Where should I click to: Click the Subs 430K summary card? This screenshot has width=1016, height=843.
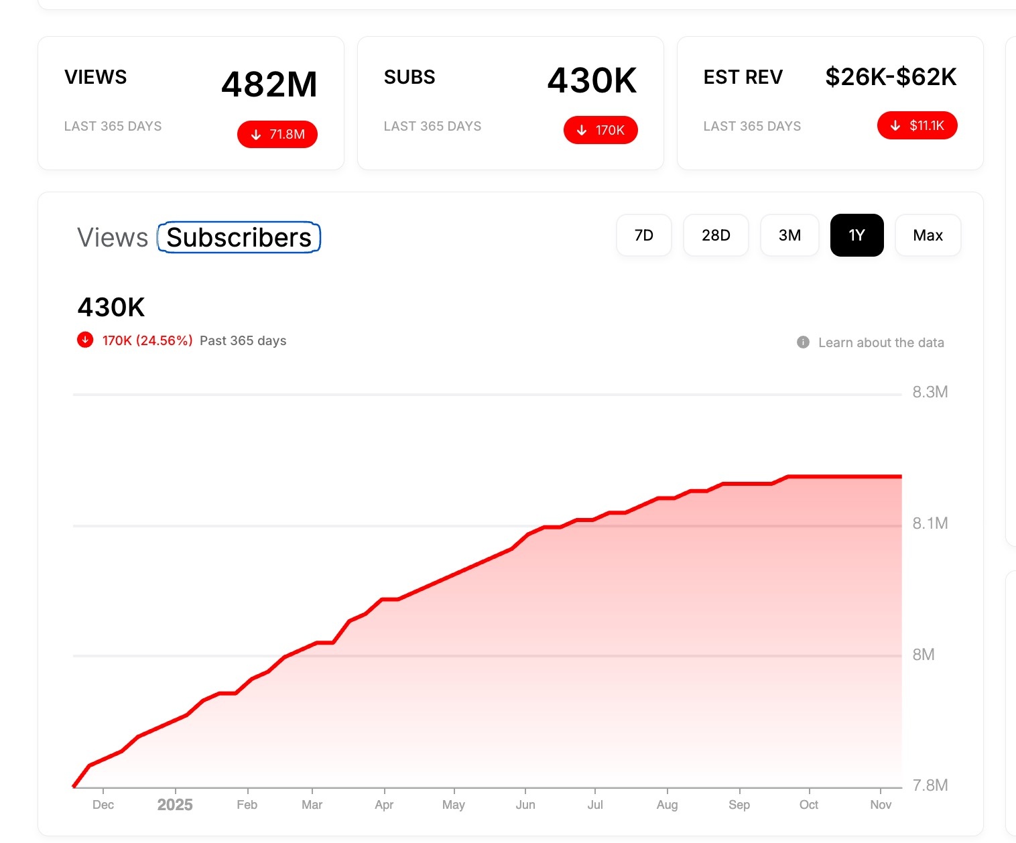511,103
